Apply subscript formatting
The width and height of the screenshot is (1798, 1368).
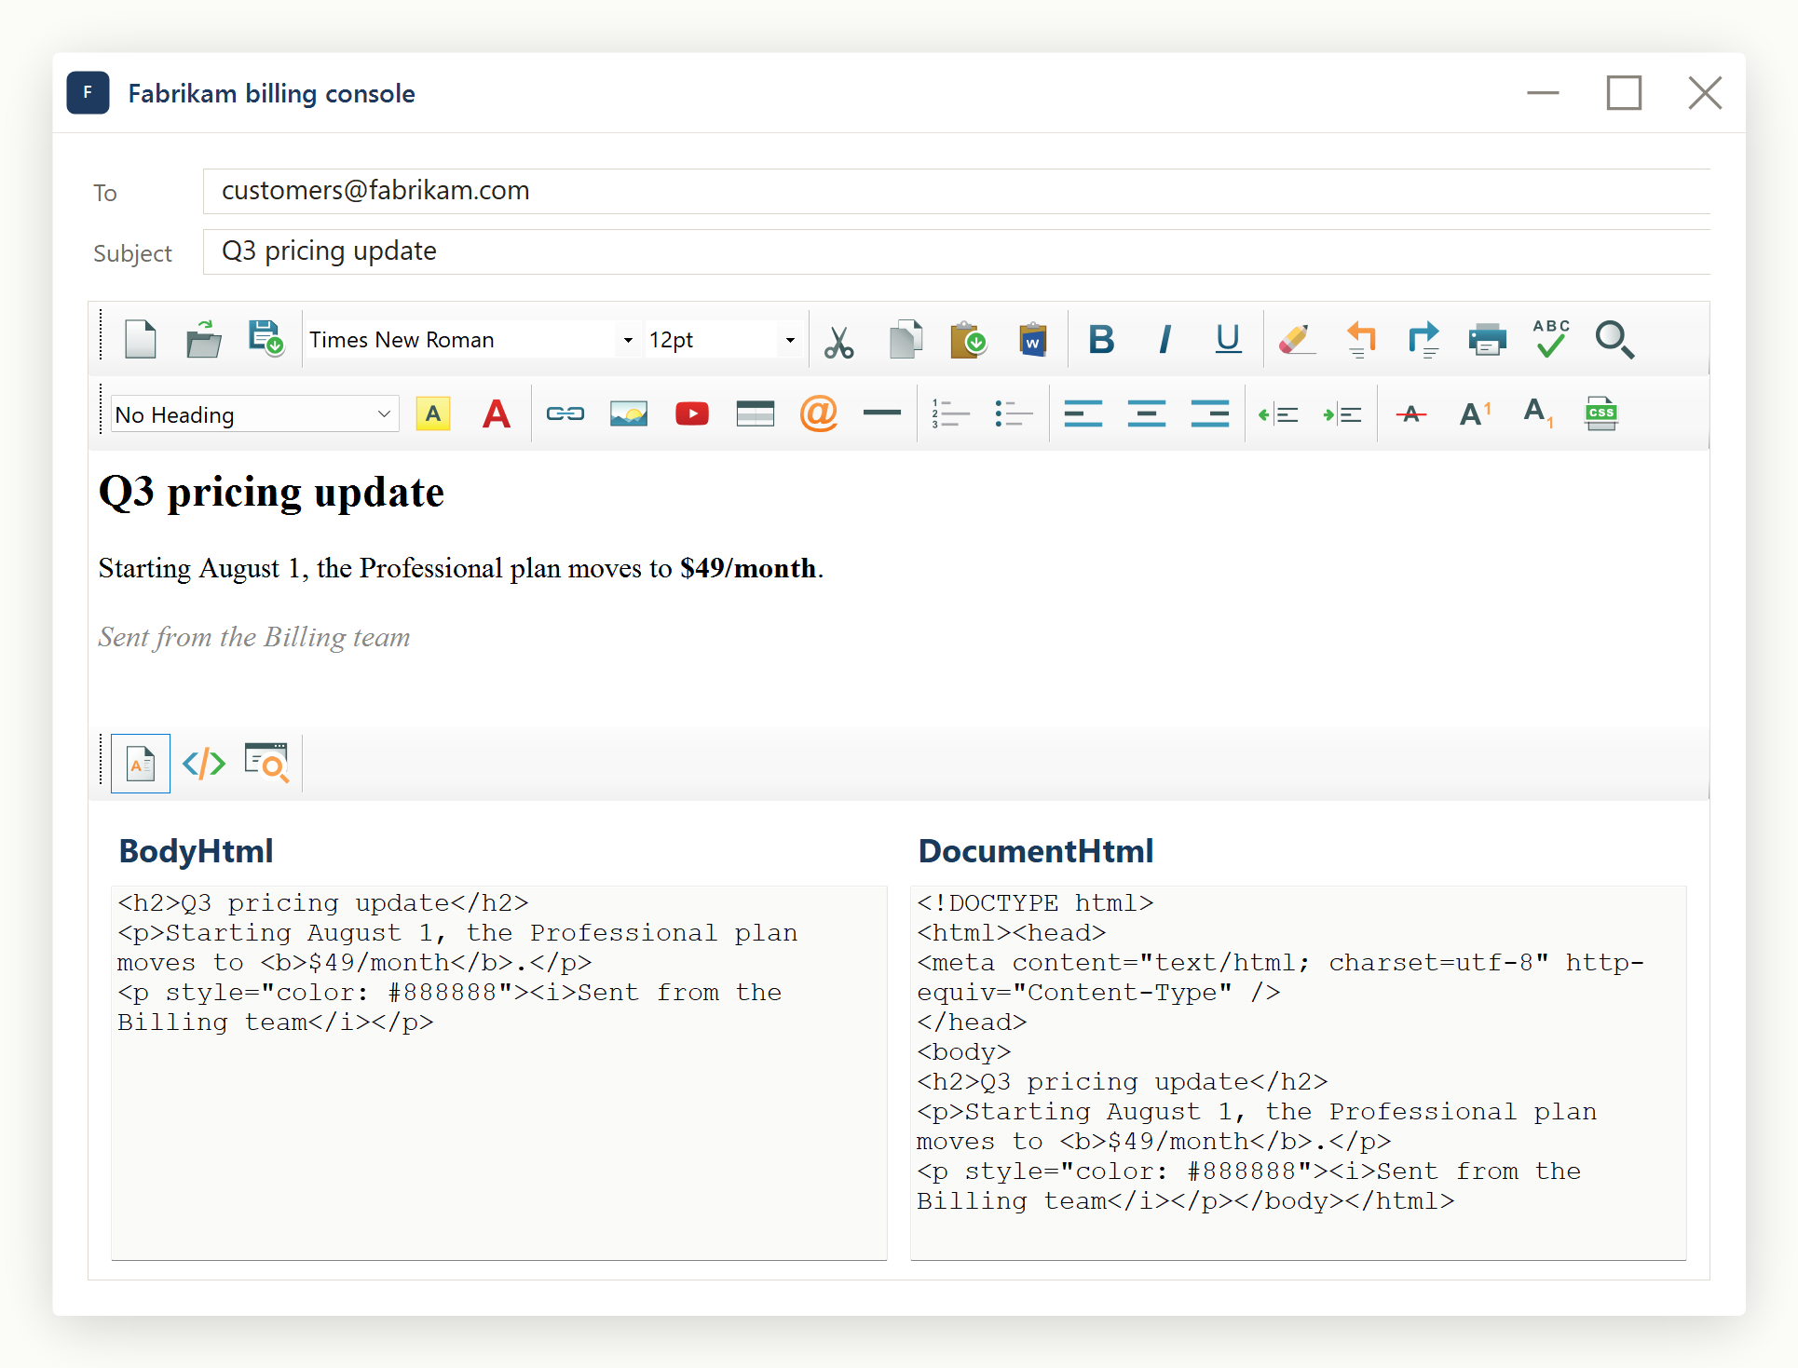(x=1538, y=414)
